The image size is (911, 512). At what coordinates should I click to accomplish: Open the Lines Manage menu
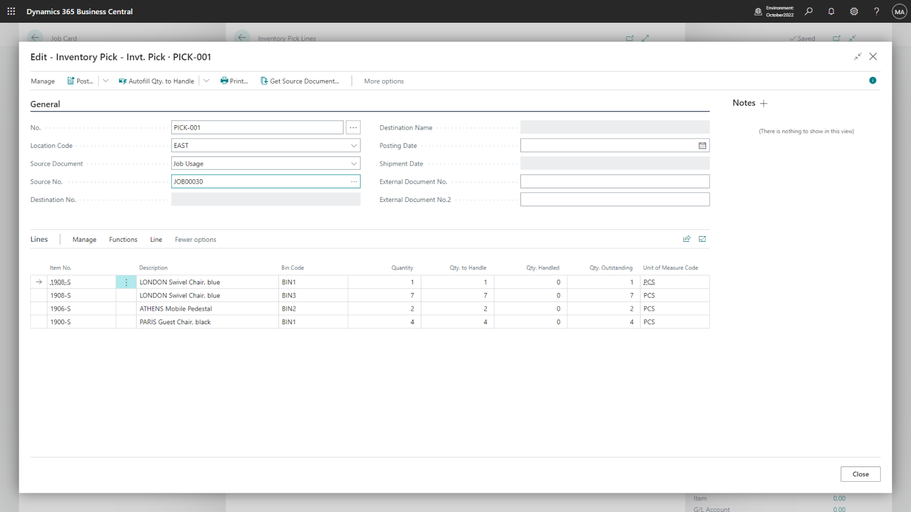pyautogui.click(x=84, y=240)
